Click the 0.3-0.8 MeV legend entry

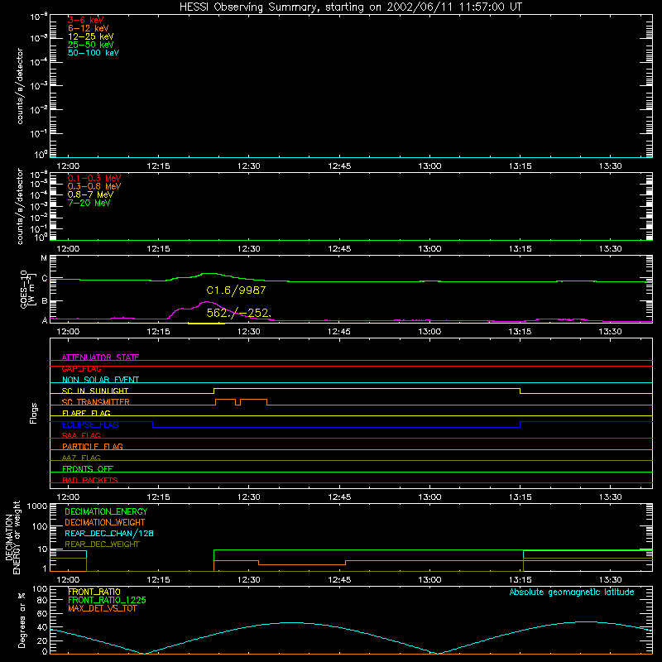[94, 186]
